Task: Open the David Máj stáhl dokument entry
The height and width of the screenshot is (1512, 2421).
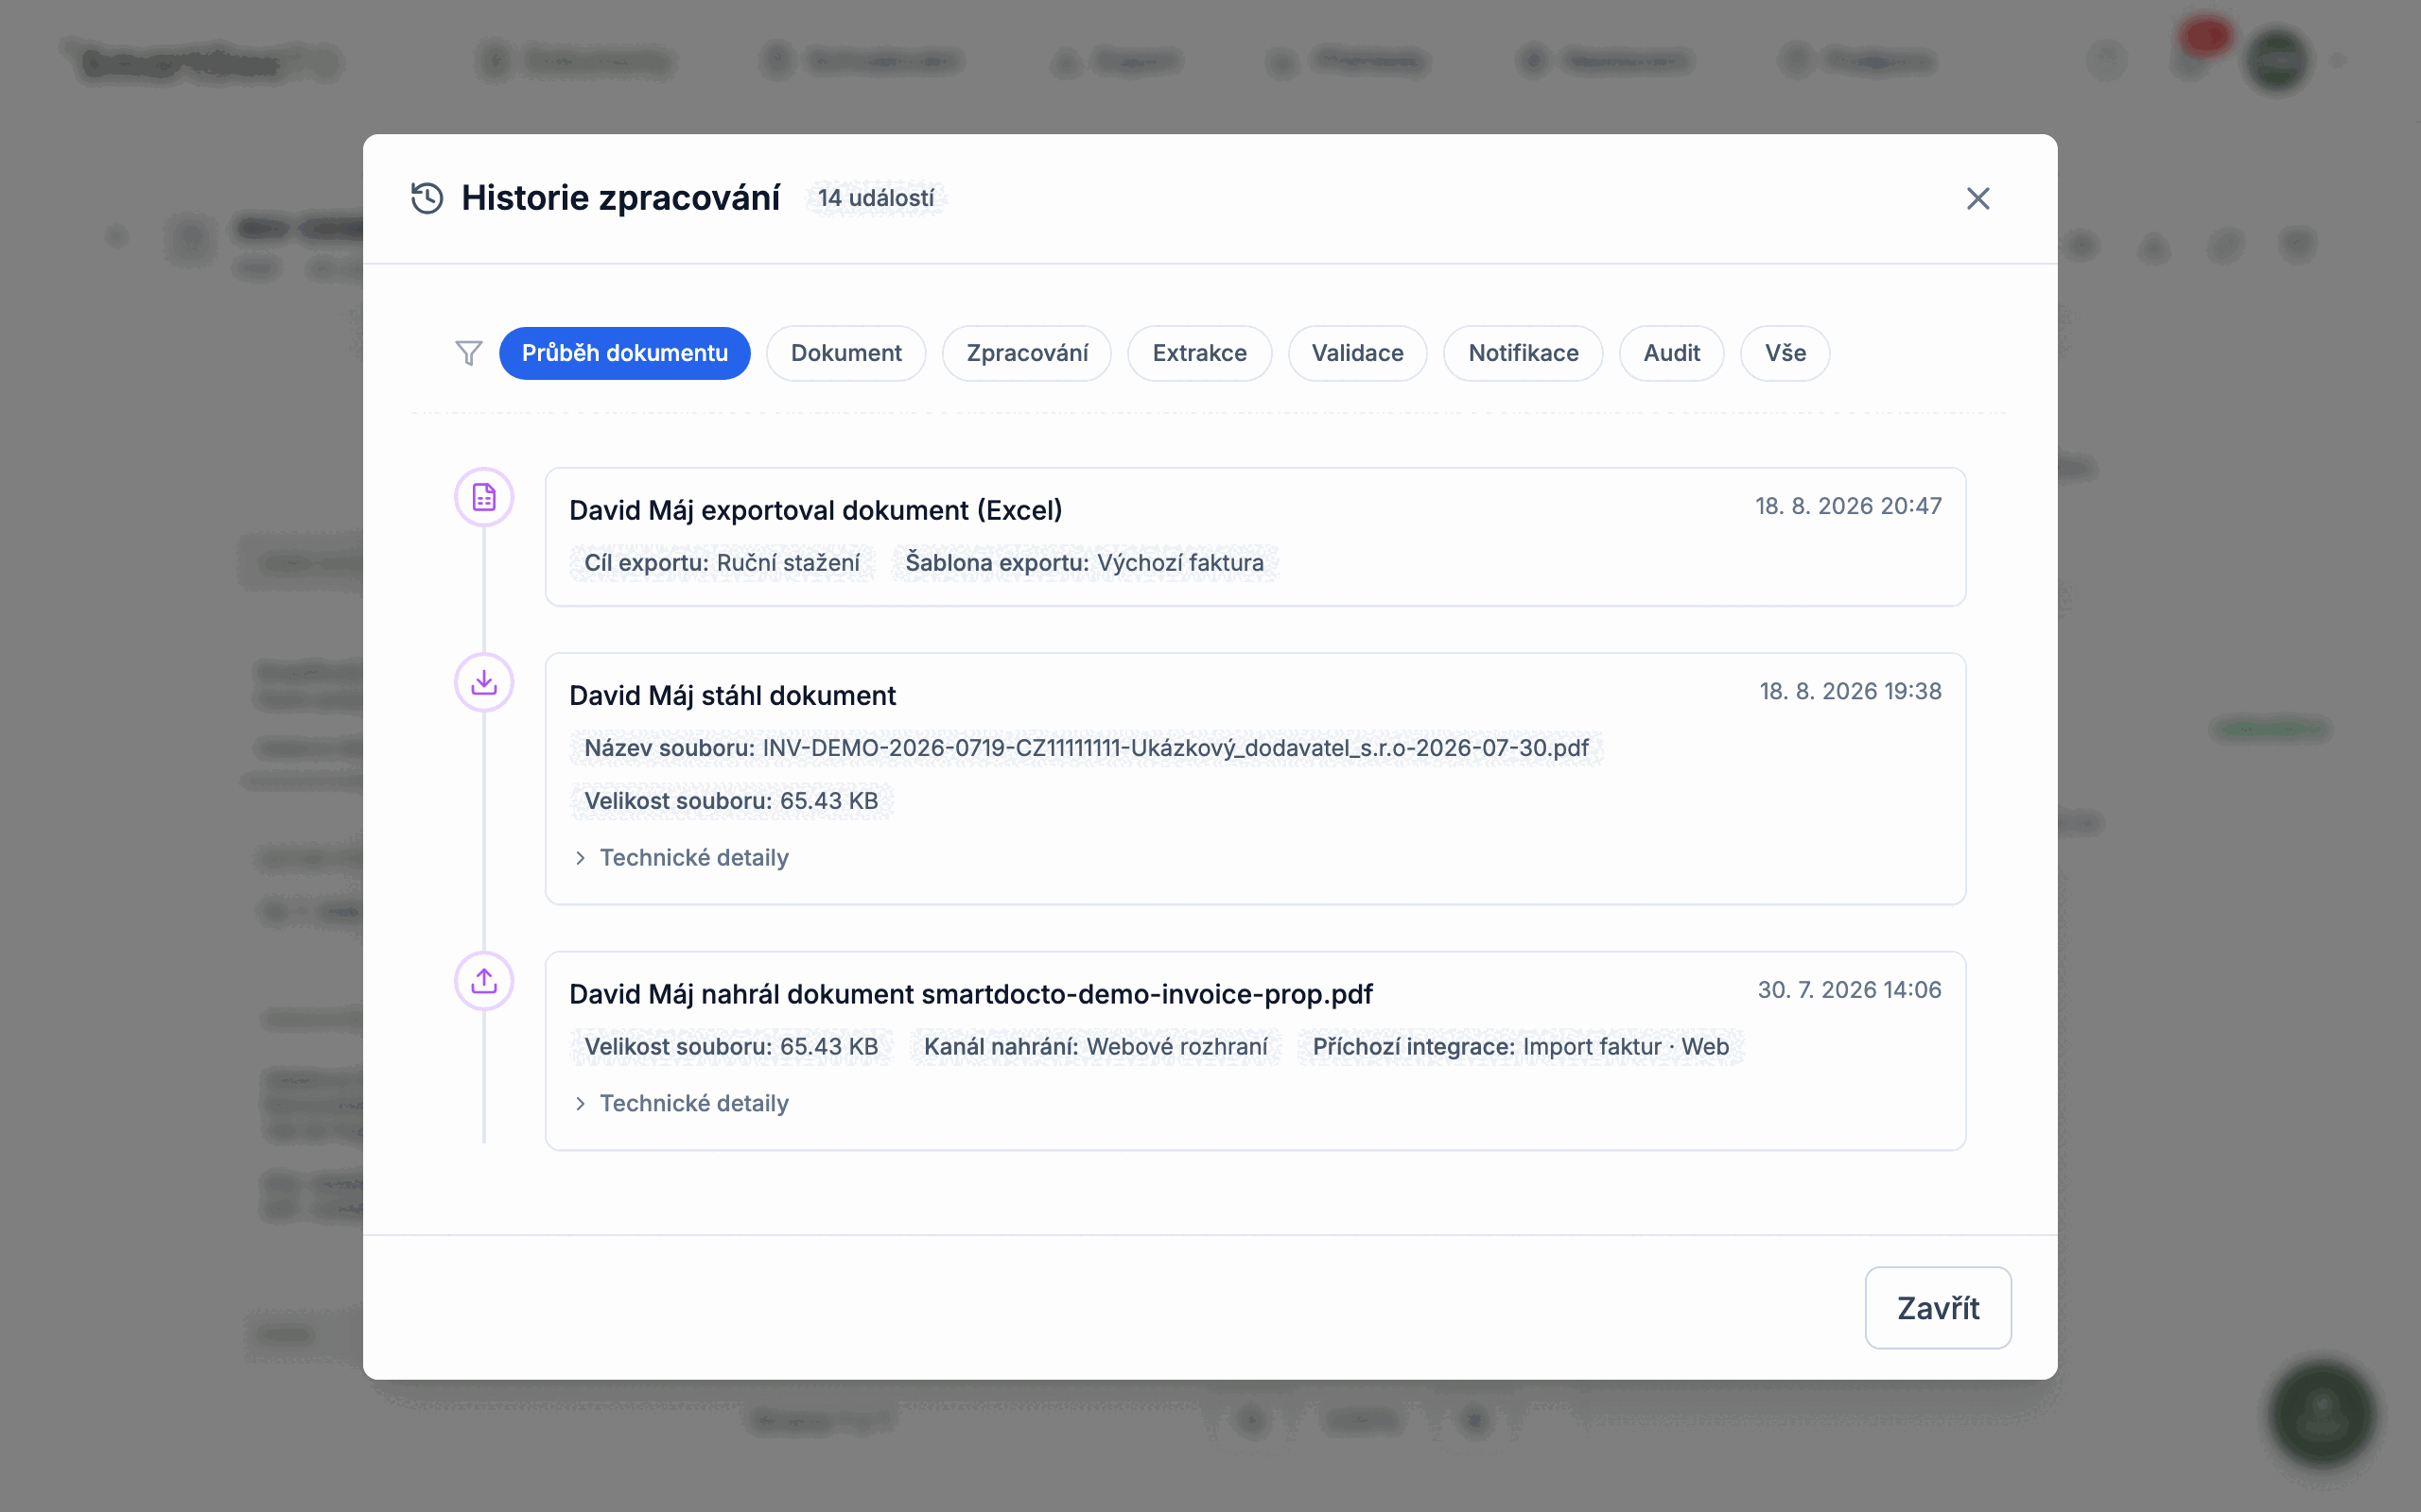Action: [x=1255, y=779]
